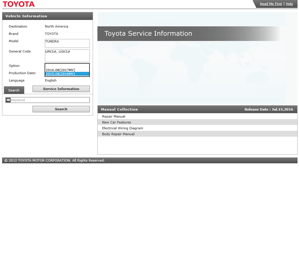Screen dimensions: 299x256
Task: Click the English language value
Action: [x=50, y=80]
